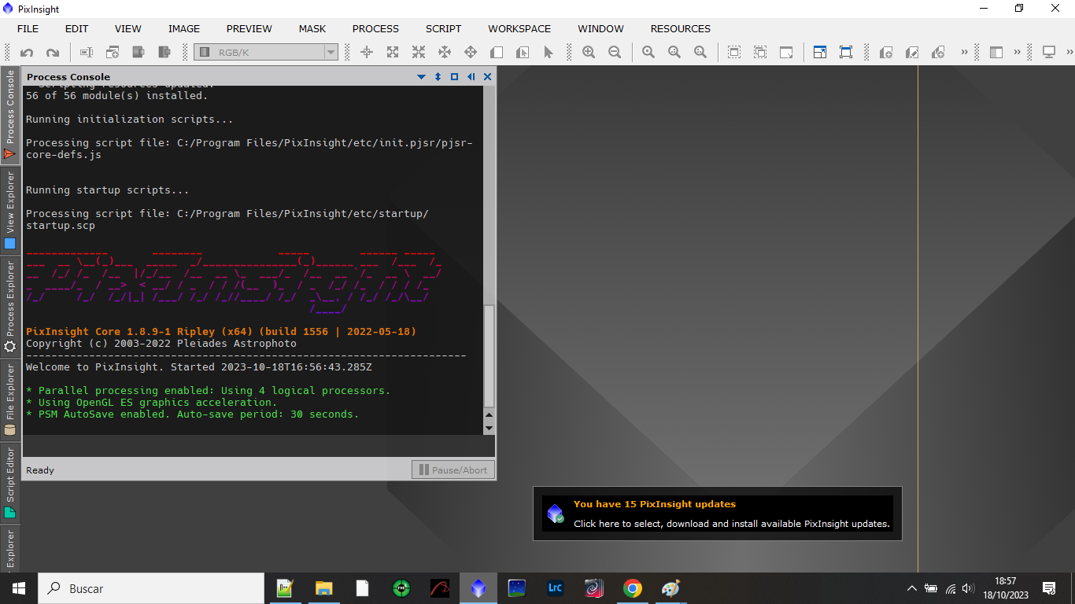1075x604 pixels.
Task: Click the collapse-inward arrows icon
Action: pos(419,53)
